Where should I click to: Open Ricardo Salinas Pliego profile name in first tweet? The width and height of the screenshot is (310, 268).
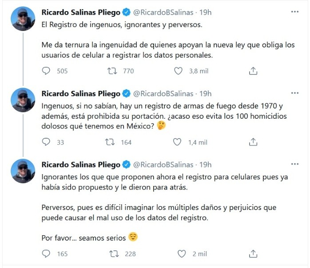pyautogui.click(x=80, y=12)
